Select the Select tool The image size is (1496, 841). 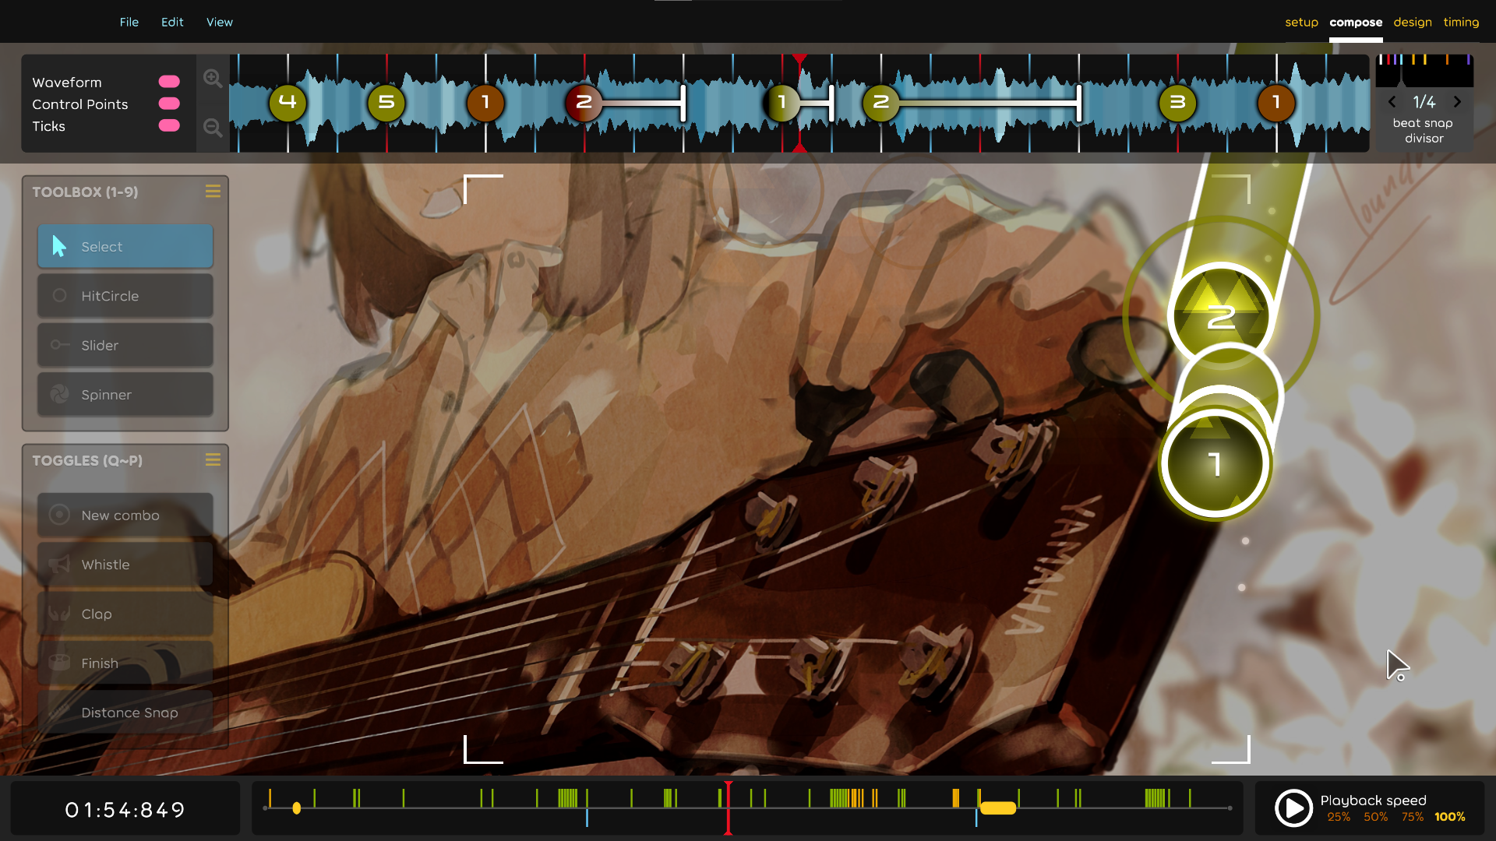click(x=125, y=246)
